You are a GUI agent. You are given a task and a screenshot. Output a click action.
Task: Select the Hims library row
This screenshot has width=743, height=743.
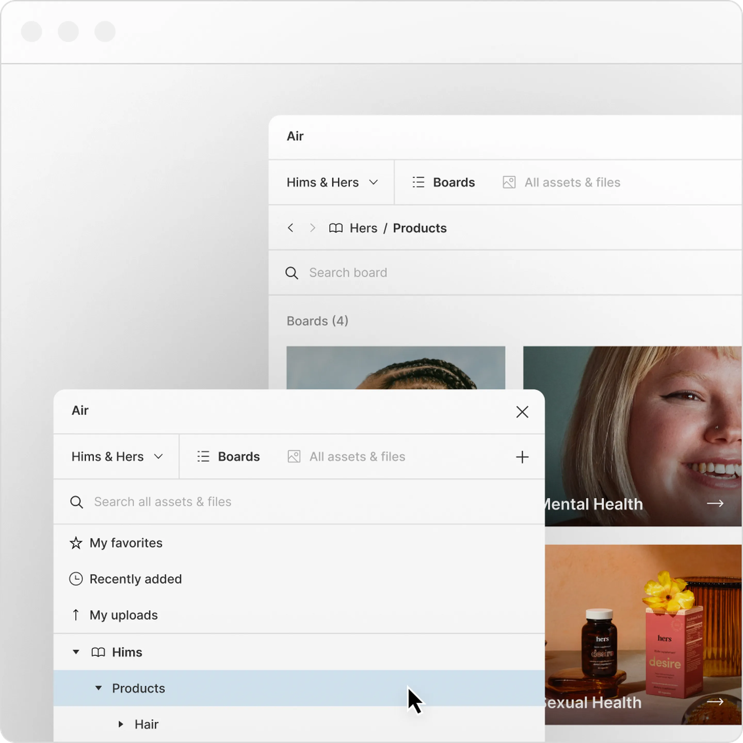click(x=299, y=652)
